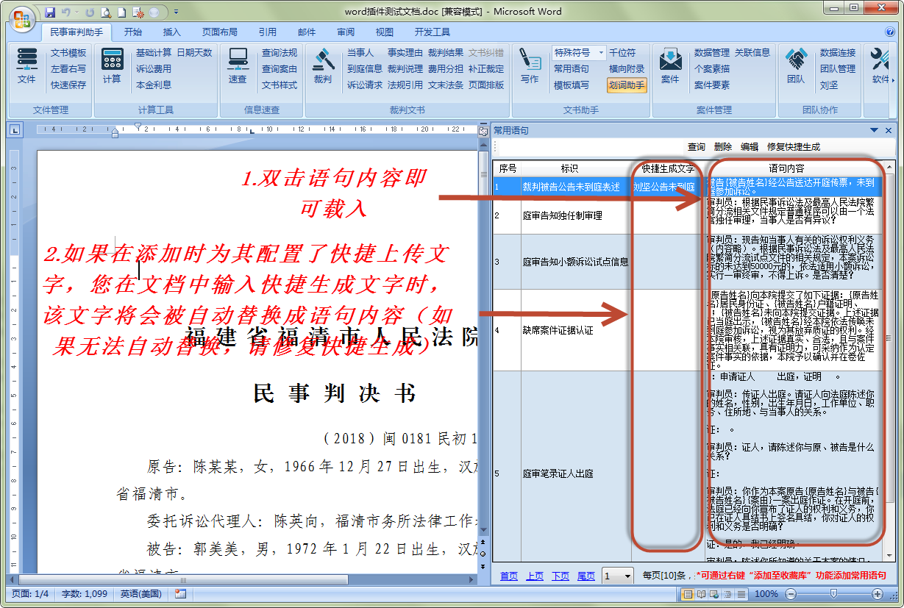Open the 引用 ribbon tab
The image size is (904, 608).
tap(268, 32)
